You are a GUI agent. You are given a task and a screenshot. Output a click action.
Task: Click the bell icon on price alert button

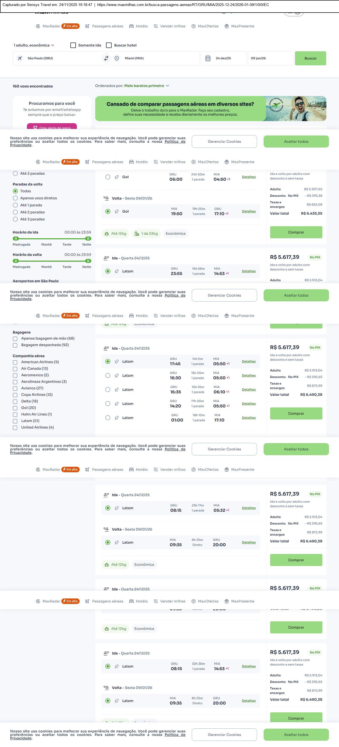[x=35, y=128]
